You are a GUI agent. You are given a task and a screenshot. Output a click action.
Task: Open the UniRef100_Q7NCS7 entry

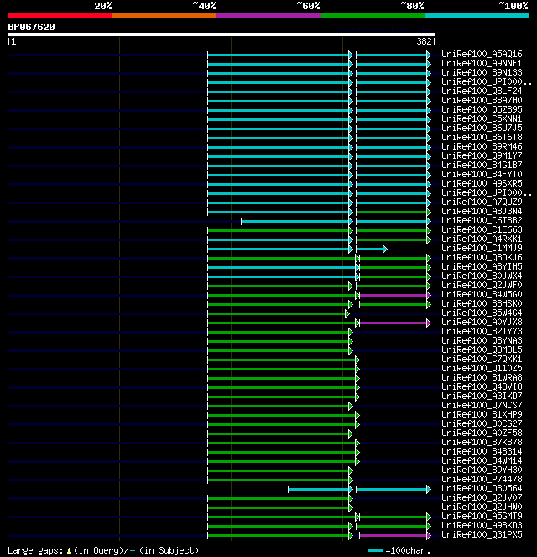482,405
